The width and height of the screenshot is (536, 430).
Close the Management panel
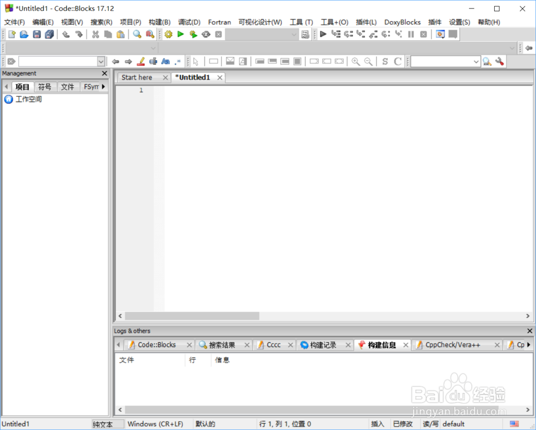(105, 73)
